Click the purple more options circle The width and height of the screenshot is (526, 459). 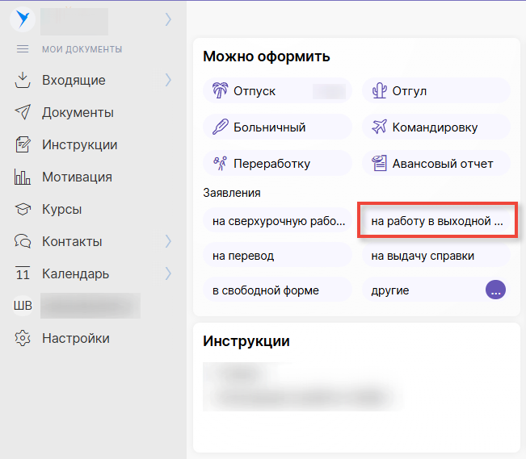point(495,290)
